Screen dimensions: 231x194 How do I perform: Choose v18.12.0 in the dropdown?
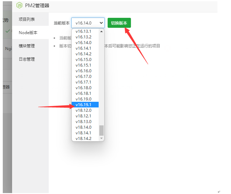[x=85, y=110]
